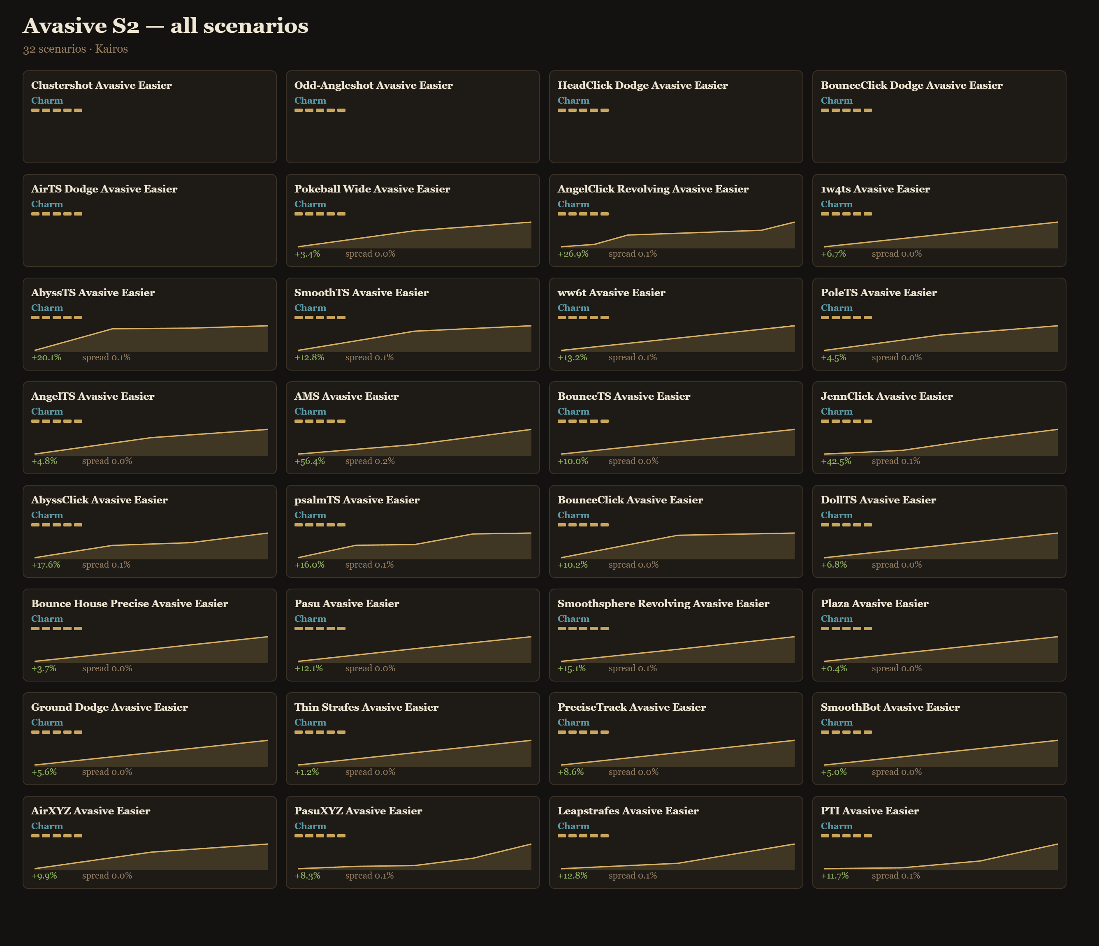
Task: Select the SmoothBot Avasive Easier title
Action: (890, 707)
